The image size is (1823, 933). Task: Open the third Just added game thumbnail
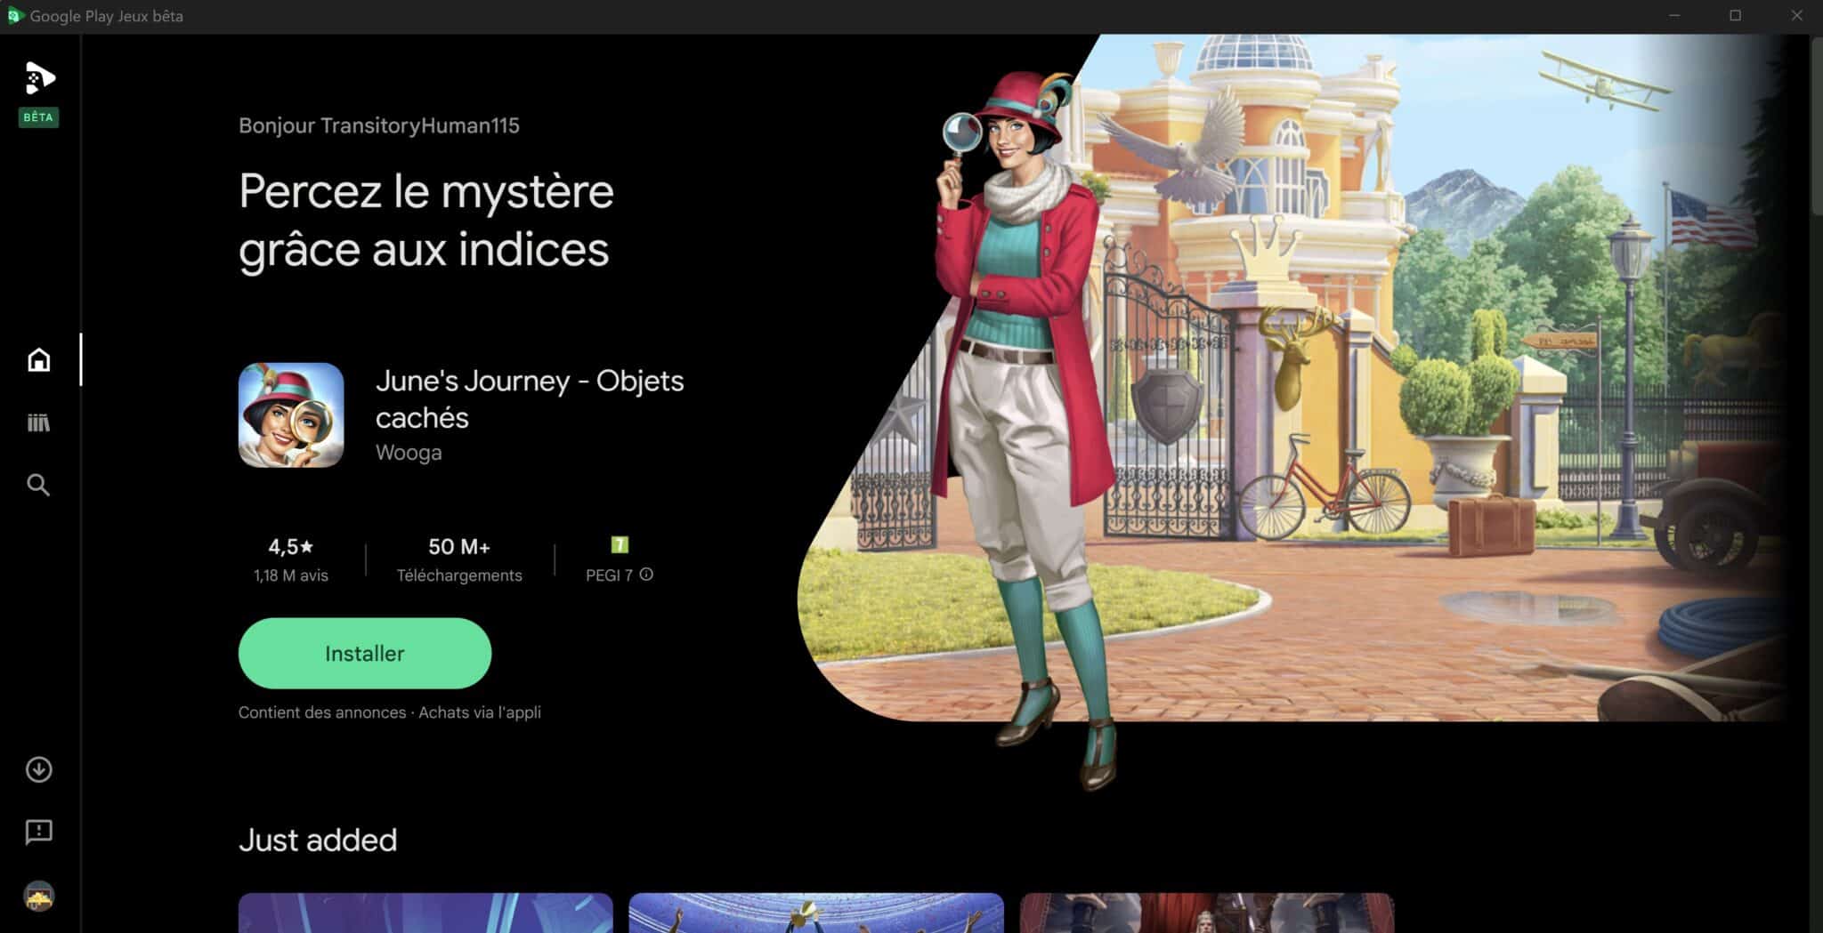[x=1207, y=913]
